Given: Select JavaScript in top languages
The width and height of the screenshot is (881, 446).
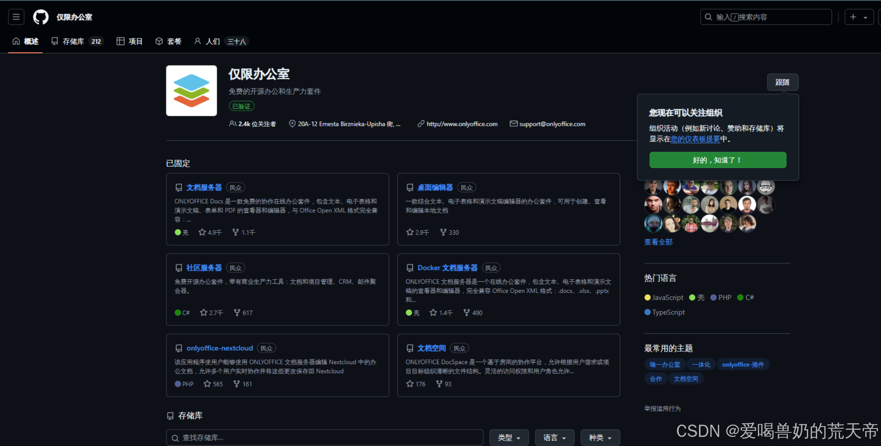Looking at the screenshot, I should (x=664, y=298).
